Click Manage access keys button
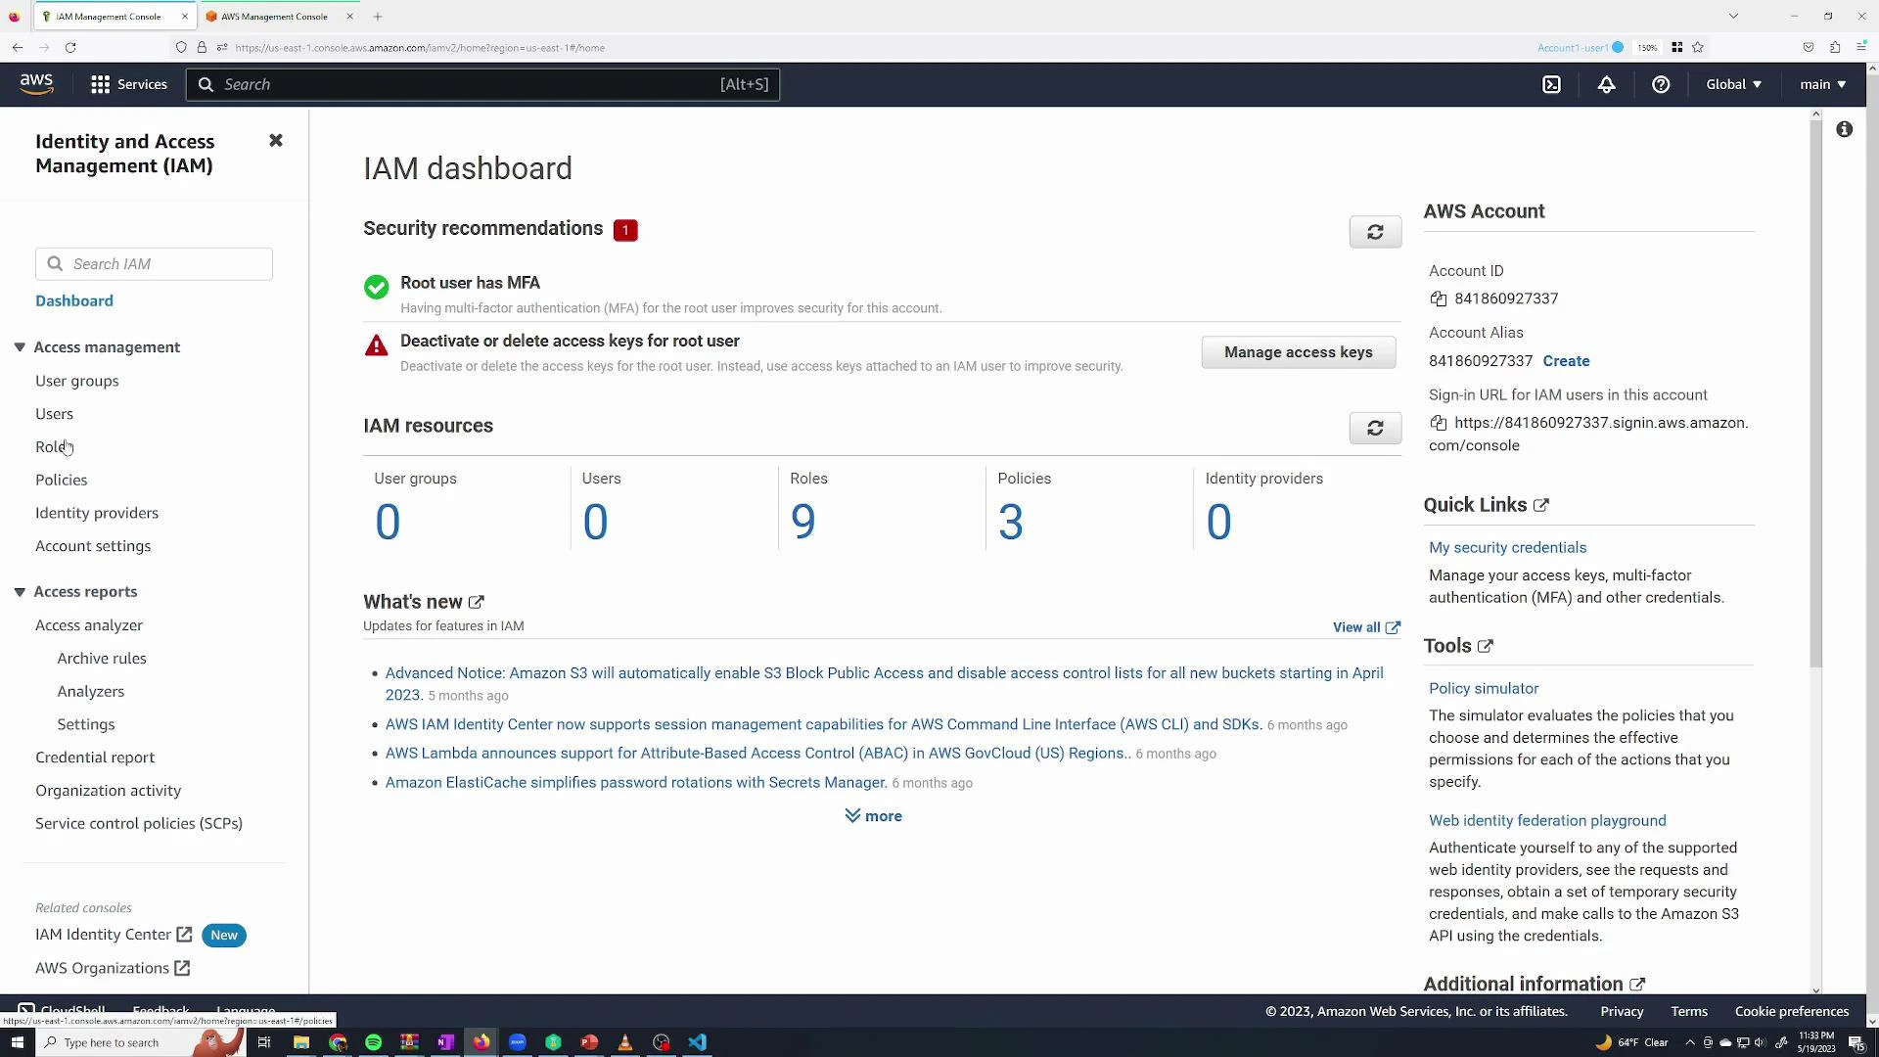Image resolution: width=1879 pixels, height=1057 pixels. pyautogui.click(x=1299, y=351)
